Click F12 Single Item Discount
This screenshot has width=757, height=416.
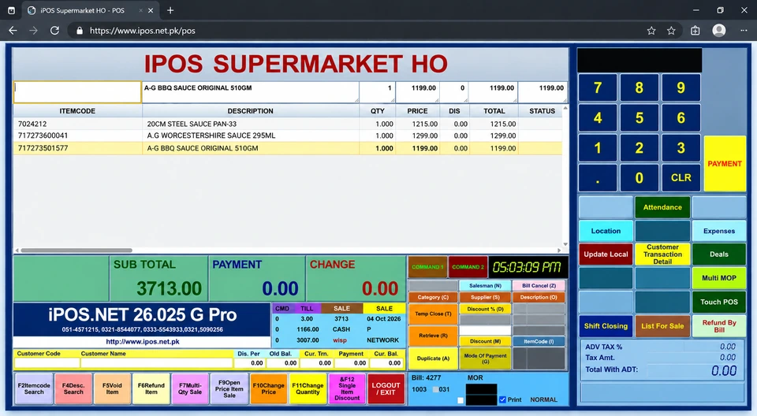[x=347, y=388]
